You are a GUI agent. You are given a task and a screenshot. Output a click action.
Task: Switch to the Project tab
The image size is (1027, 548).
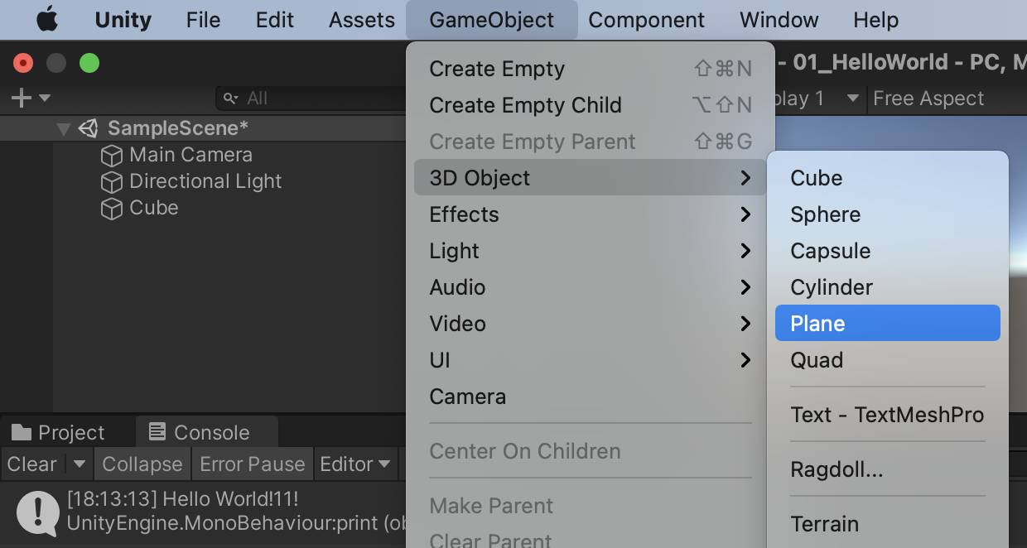click(x=59, y=432)
